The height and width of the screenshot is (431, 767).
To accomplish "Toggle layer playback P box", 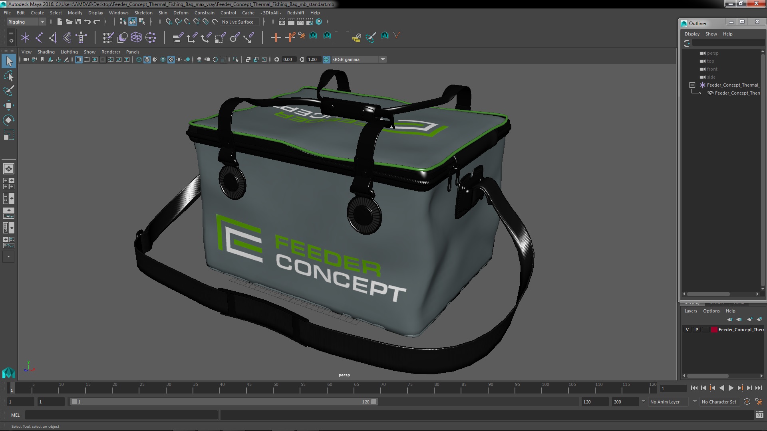I will 697,330.
